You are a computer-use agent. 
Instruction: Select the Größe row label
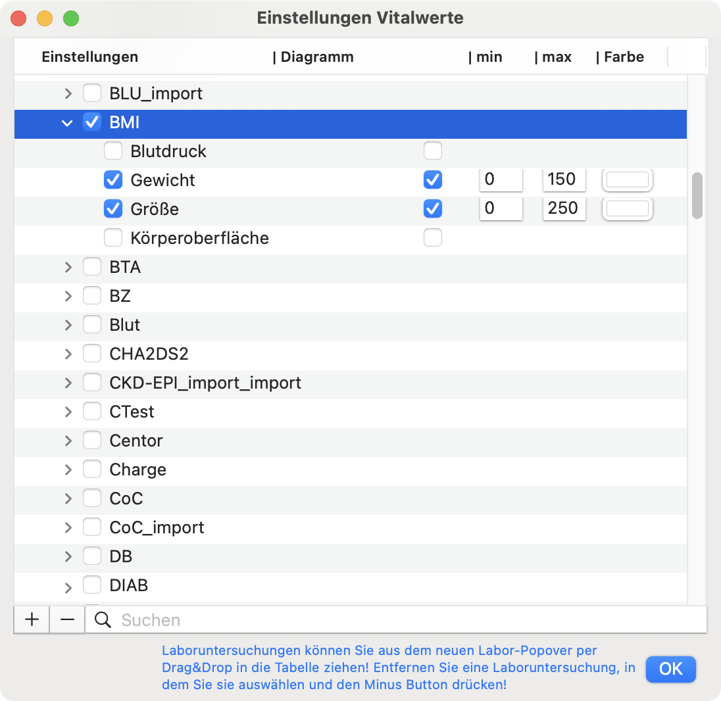(x=155, y=209)
